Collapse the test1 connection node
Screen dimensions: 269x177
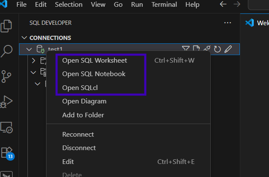29,49
